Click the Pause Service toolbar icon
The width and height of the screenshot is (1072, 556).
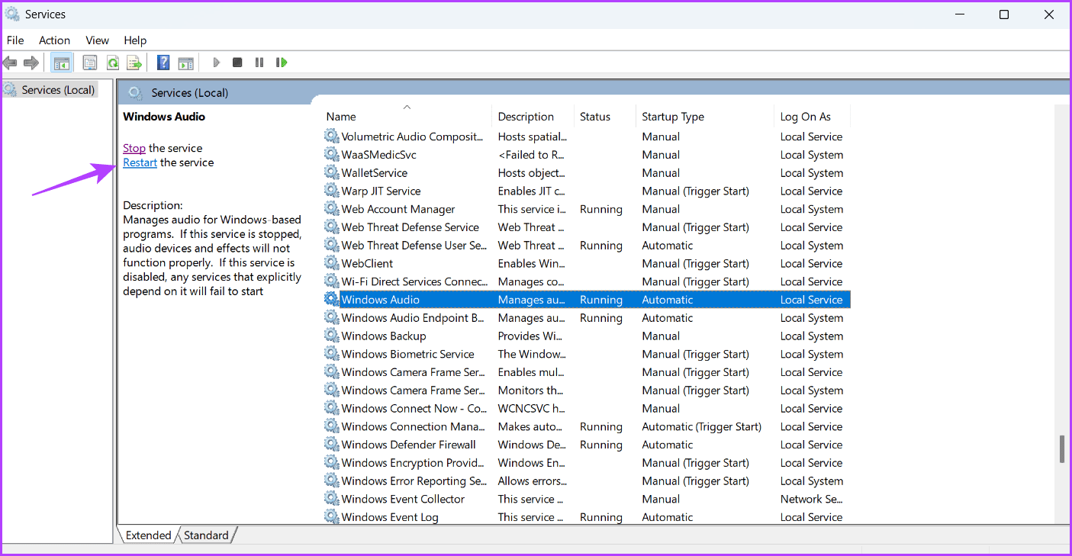(259, 63)
